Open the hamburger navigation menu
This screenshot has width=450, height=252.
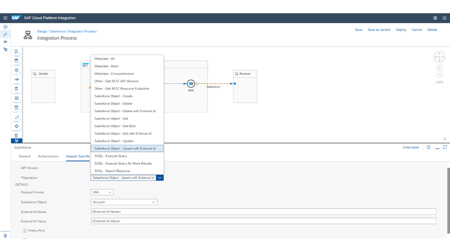(5, 18)
